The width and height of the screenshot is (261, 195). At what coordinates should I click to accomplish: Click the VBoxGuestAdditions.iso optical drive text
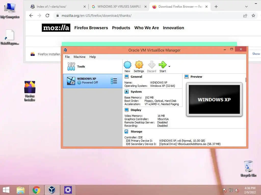coord(190,144)
